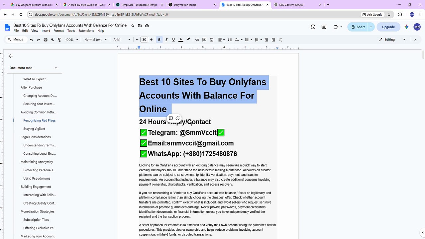The height and width of the screenshot is (239, 425).
Task: Redo the last action
Action: point(38,40)
